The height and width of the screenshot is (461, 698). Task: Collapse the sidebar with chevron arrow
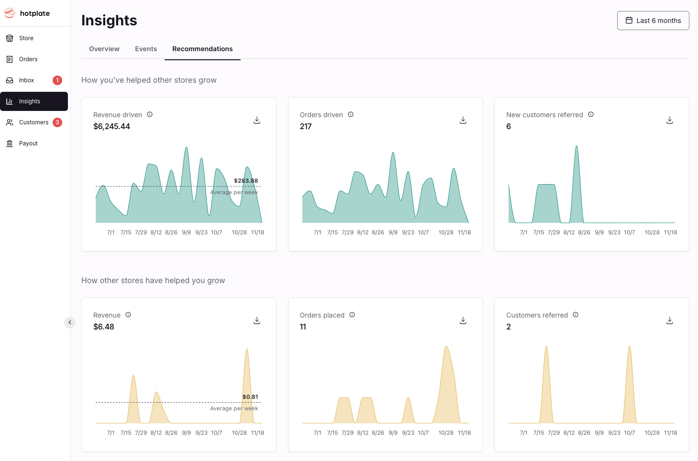pos(70,323)
